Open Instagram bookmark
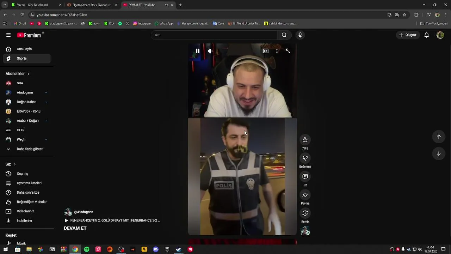Viewport: 451px width, 254px height. tap(142, 24)
